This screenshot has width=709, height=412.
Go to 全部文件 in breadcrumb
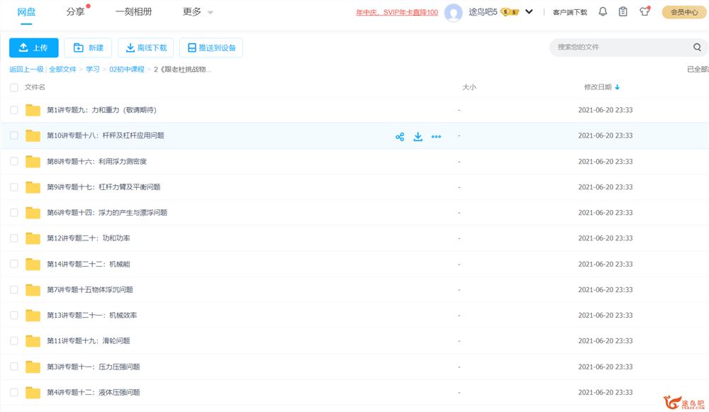click(62, 69)
